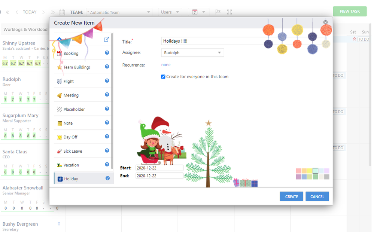Image resolution: width=374 pixels, height=232 pixels.
Task: Uncheck Create for everyone in this team
Action: pyautogui.click(x=163, y=77)
